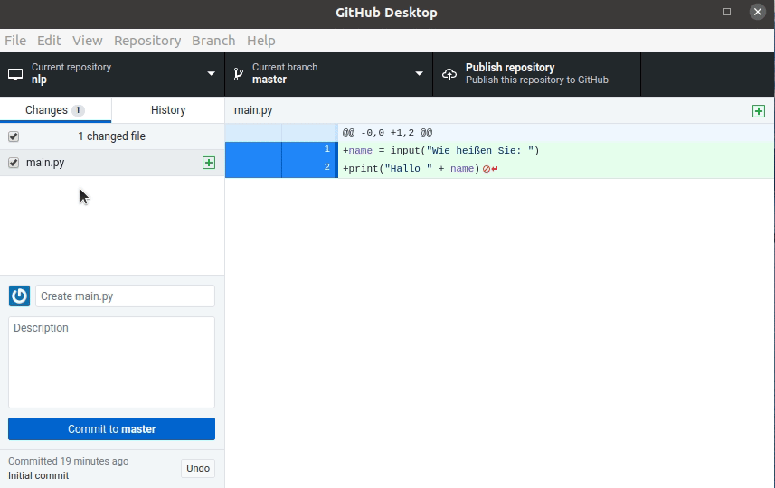Open the Repository menu

147,41
